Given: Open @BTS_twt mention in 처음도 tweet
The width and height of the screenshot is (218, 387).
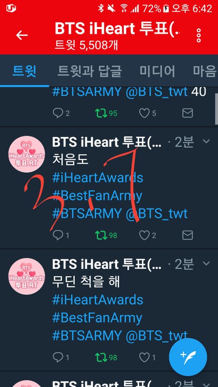Looking at the screenshot, I should [x=156, y=213].
